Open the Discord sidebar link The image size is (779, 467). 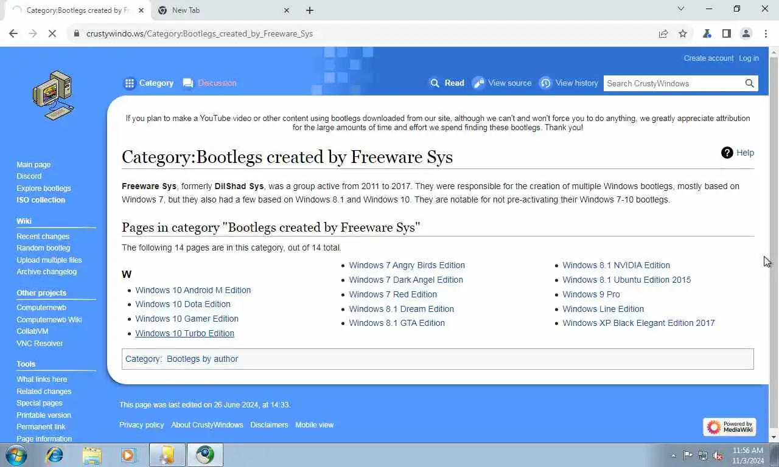pos(29,176)
